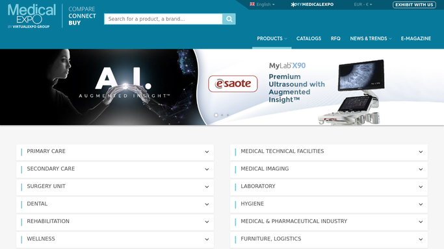Screen dimensions: 444x249
Task: Expand the Primary Care category chevron
Action: 207,152
